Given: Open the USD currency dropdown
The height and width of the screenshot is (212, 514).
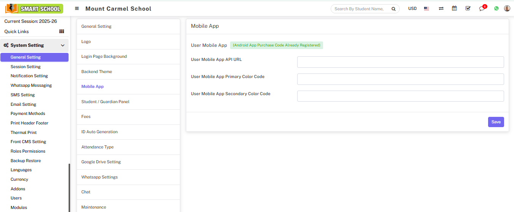Looking at the screenshot, I should click(x=412, y=8).
